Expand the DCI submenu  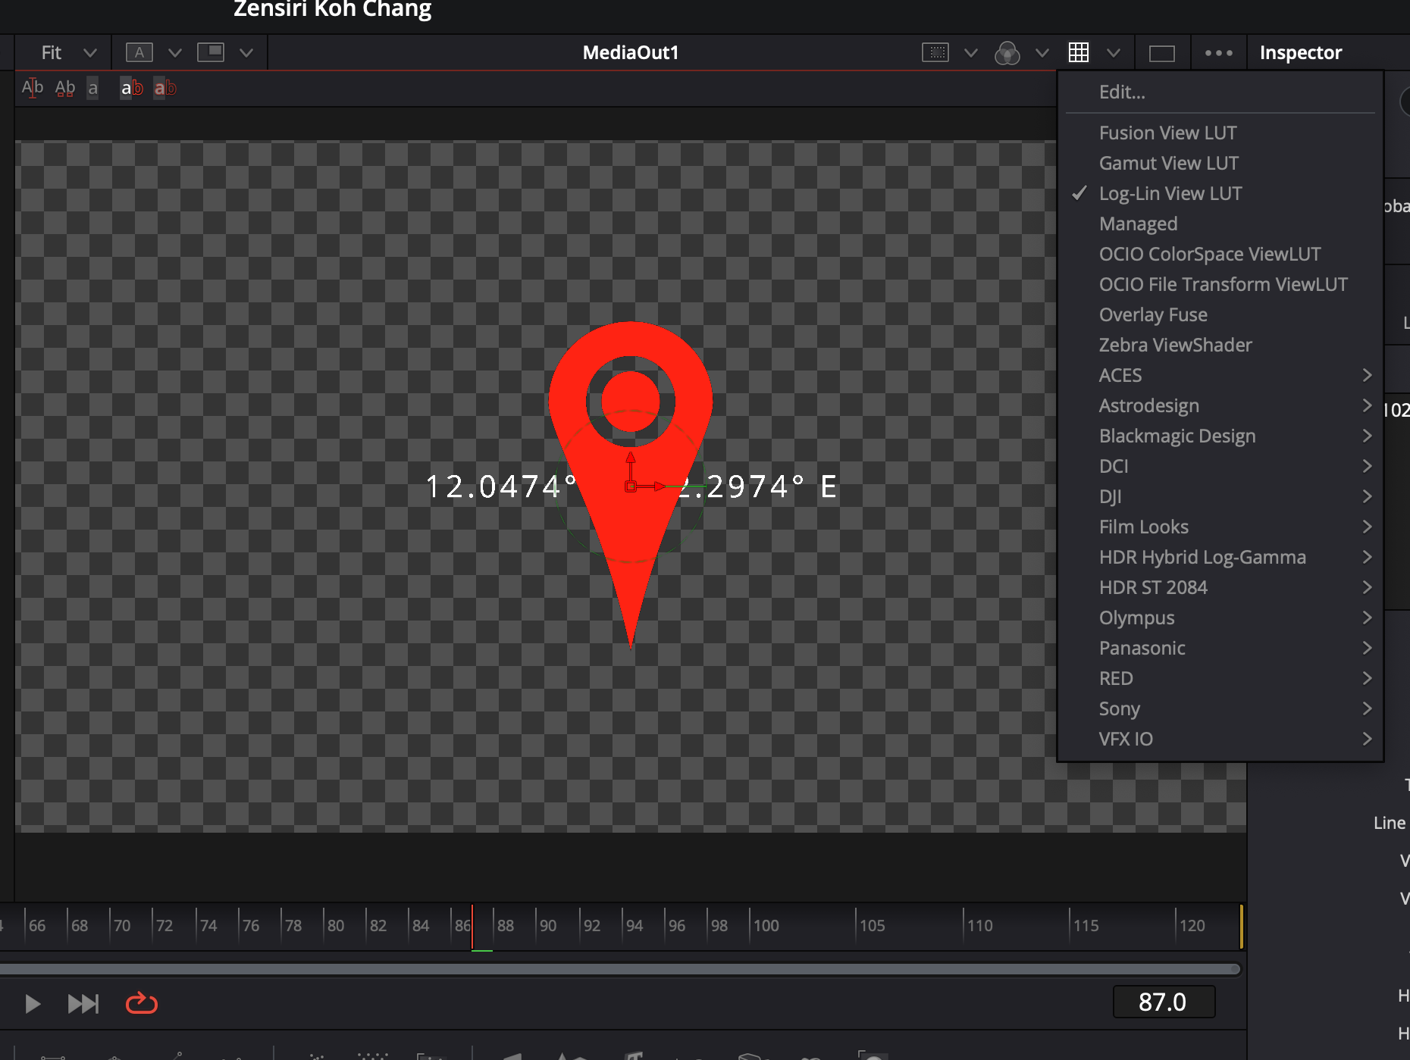(1220, 466)
